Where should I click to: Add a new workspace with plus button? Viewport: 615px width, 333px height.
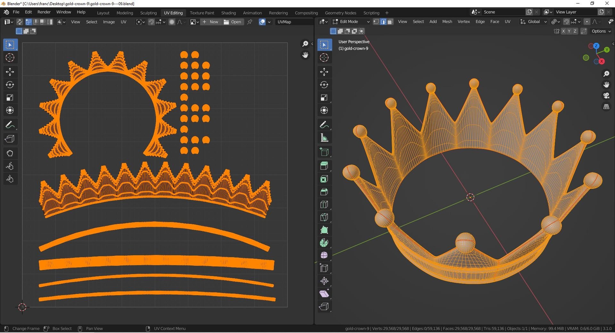[x=387, y=13]
